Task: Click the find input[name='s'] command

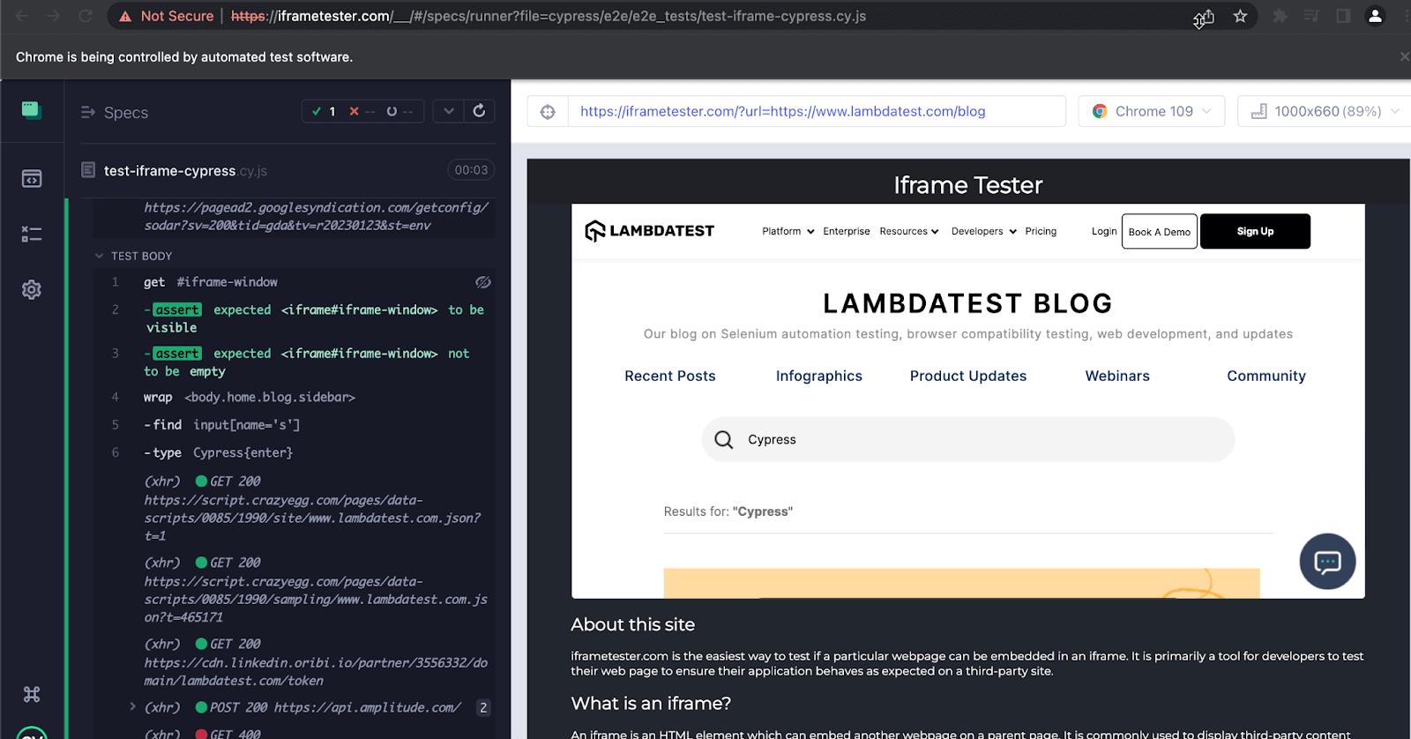Action: [x=294, y=424]
